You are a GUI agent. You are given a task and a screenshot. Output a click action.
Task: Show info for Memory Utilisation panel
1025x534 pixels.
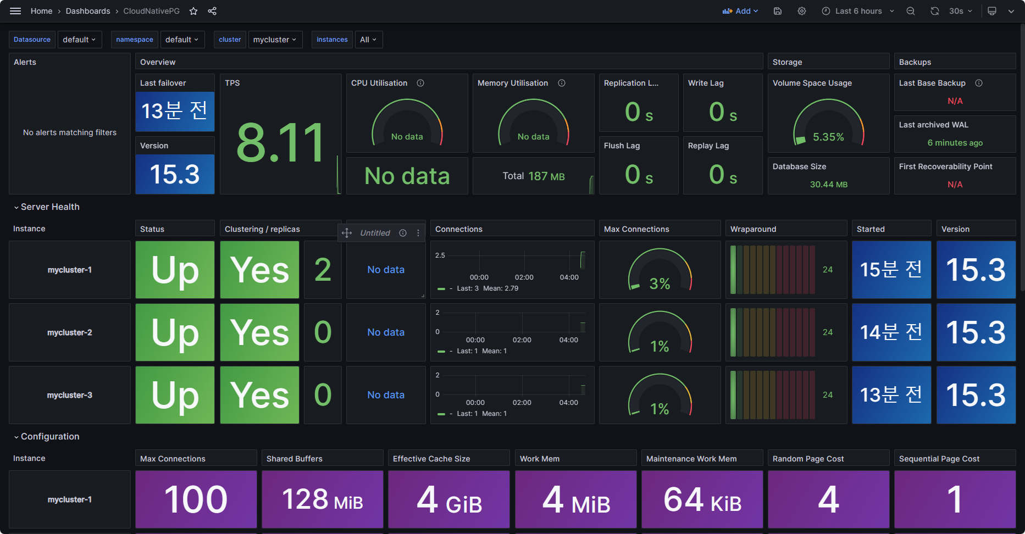point(562,83)
